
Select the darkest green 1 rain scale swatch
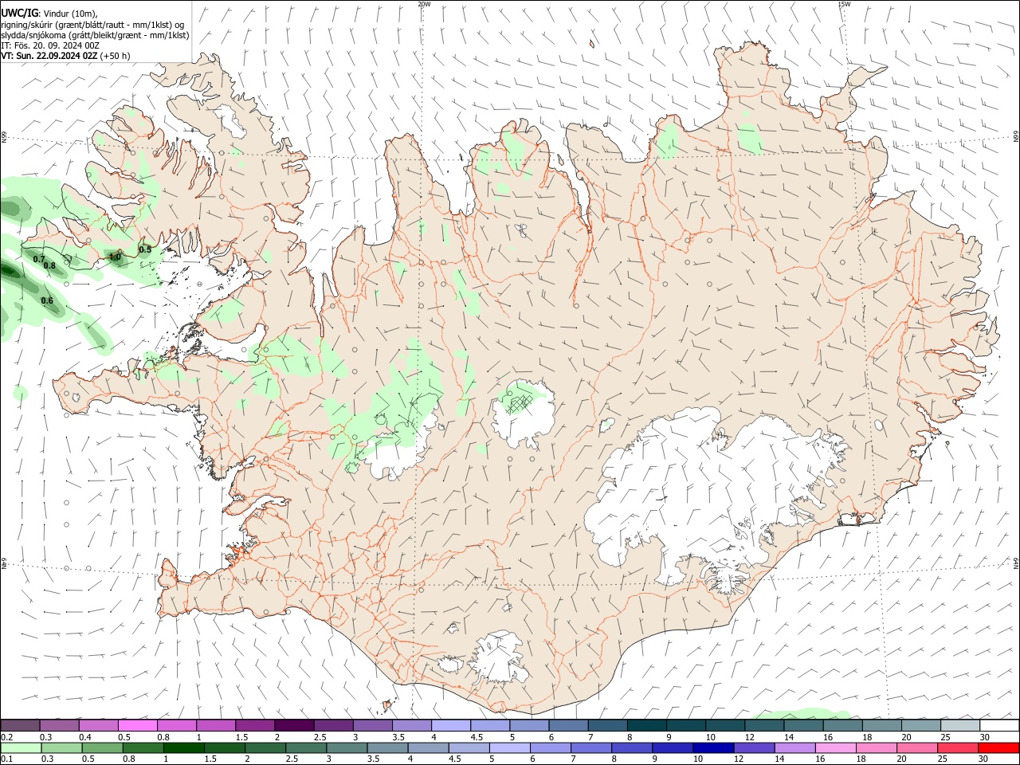(x=183, y=748)
